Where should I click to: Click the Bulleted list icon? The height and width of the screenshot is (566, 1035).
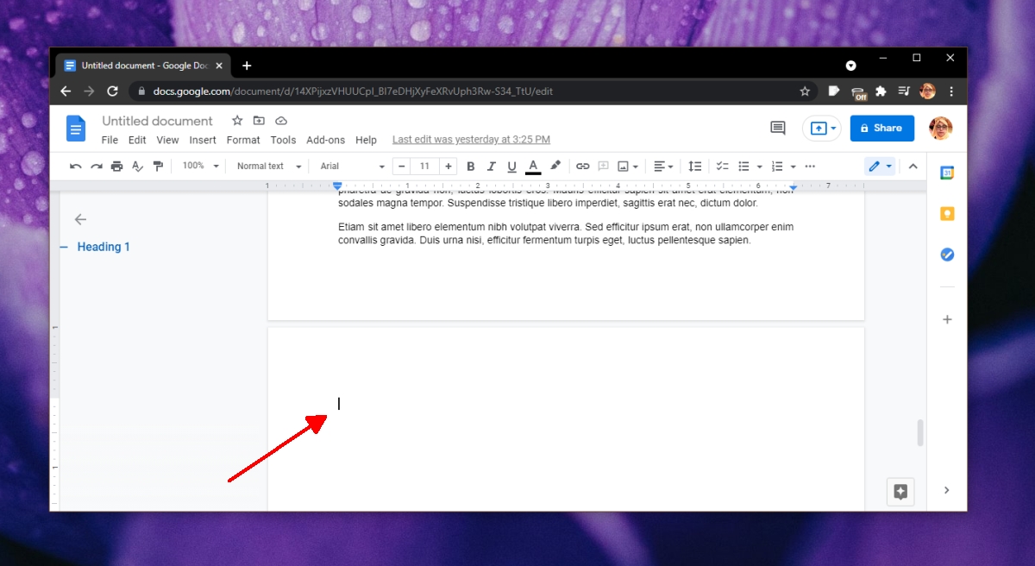[x=743, y=166]
